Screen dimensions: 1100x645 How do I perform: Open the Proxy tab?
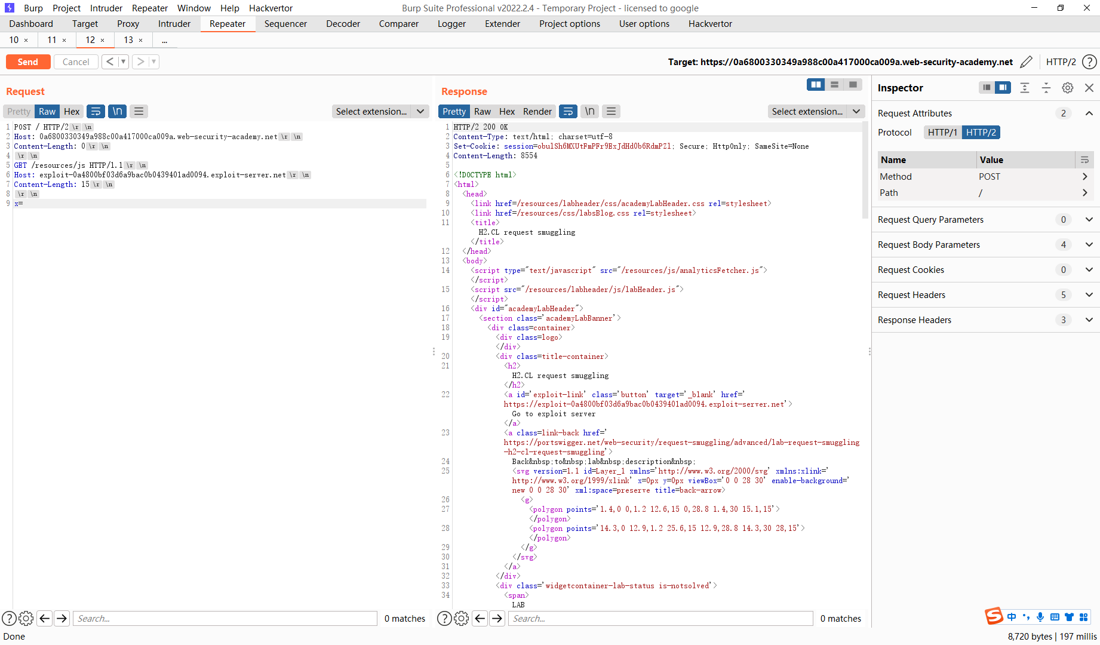point(127,23)
